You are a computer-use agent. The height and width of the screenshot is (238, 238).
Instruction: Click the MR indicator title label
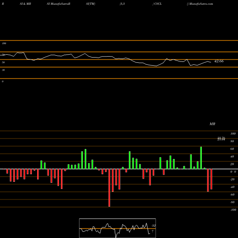tap(212, 124)
